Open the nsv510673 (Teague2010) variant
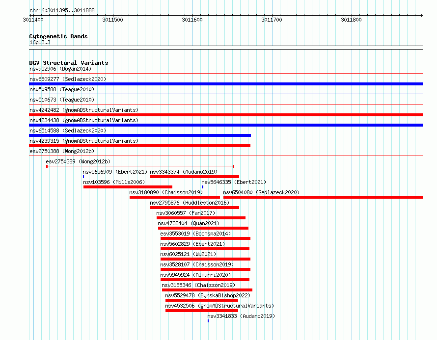Screen dimensions: 437x340 [x=62, y=100]
